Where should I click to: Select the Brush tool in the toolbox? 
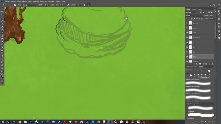coord(2,32)
